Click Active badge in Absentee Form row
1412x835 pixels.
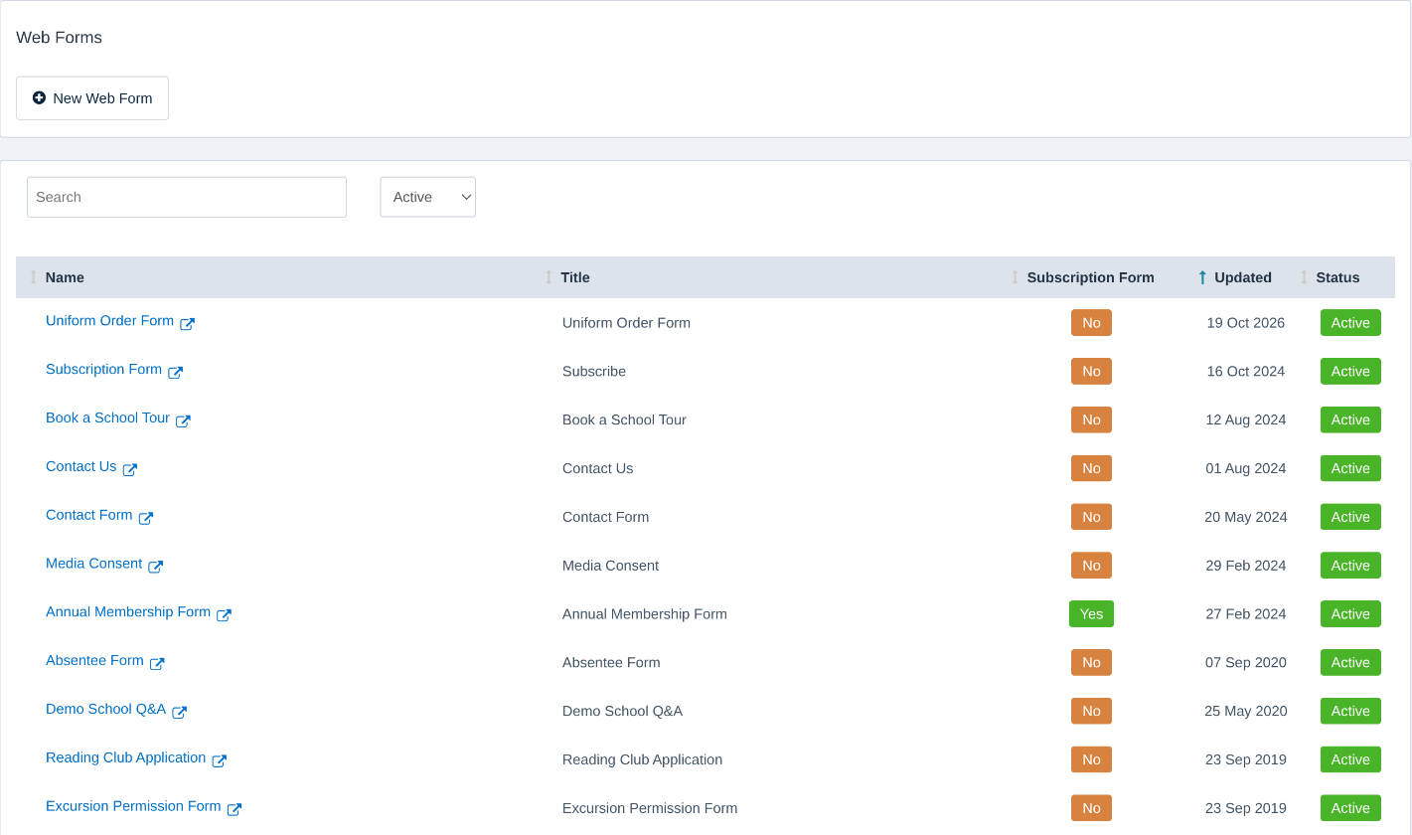tap(1350, 663)
